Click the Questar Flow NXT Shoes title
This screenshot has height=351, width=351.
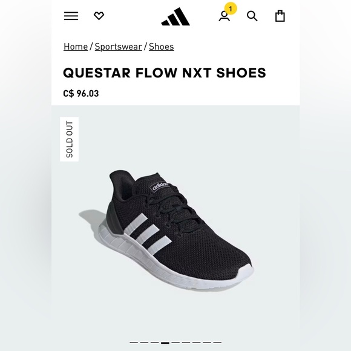[165, 73]
